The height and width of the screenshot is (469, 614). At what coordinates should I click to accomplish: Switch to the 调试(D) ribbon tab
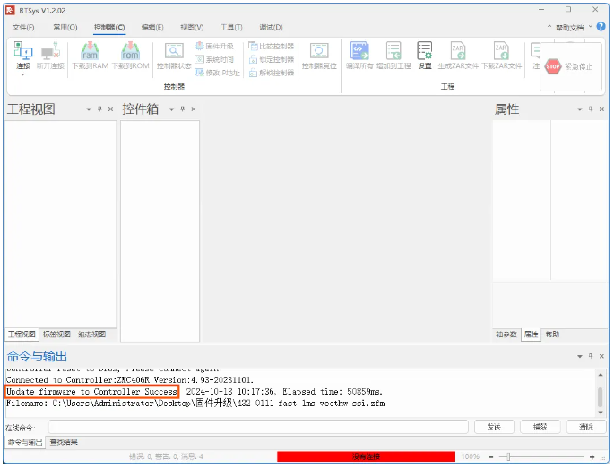point(271,27)
